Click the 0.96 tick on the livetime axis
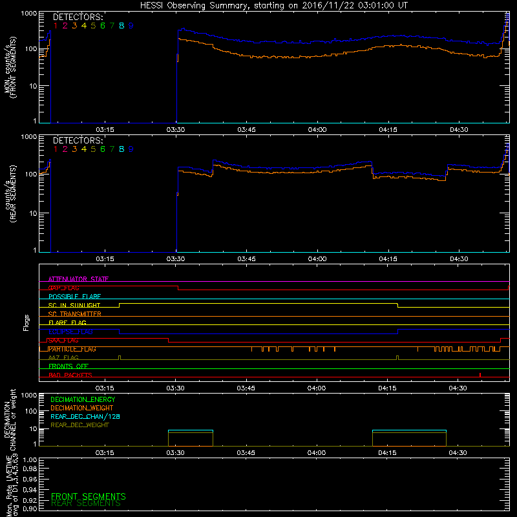The height and width of the screenshot is (517, 517). point(30,479)
